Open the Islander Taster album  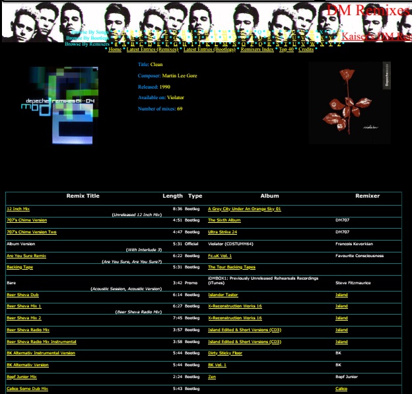[x=223, y=295]
